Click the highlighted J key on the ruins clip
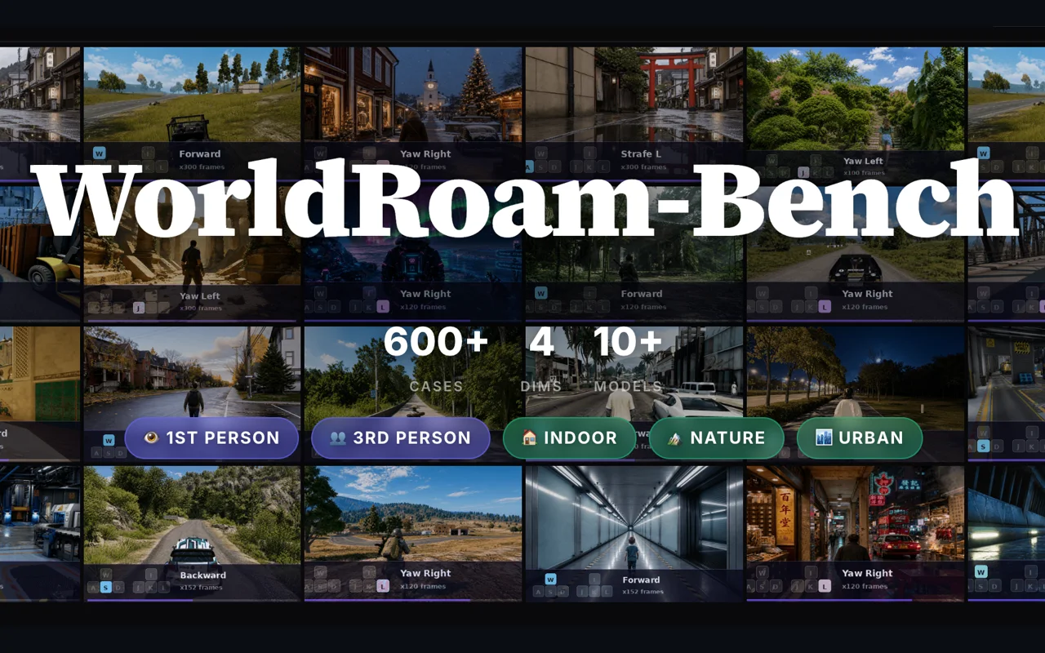Image resolution: width=1045 pixels, height=653 pixels. 139,308
